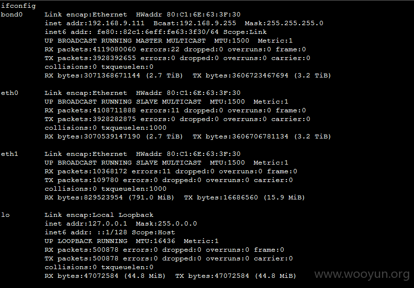Click the lo Scope:Host text
Viewport: 414px width, 288px height.
click(x=153, y=232)
